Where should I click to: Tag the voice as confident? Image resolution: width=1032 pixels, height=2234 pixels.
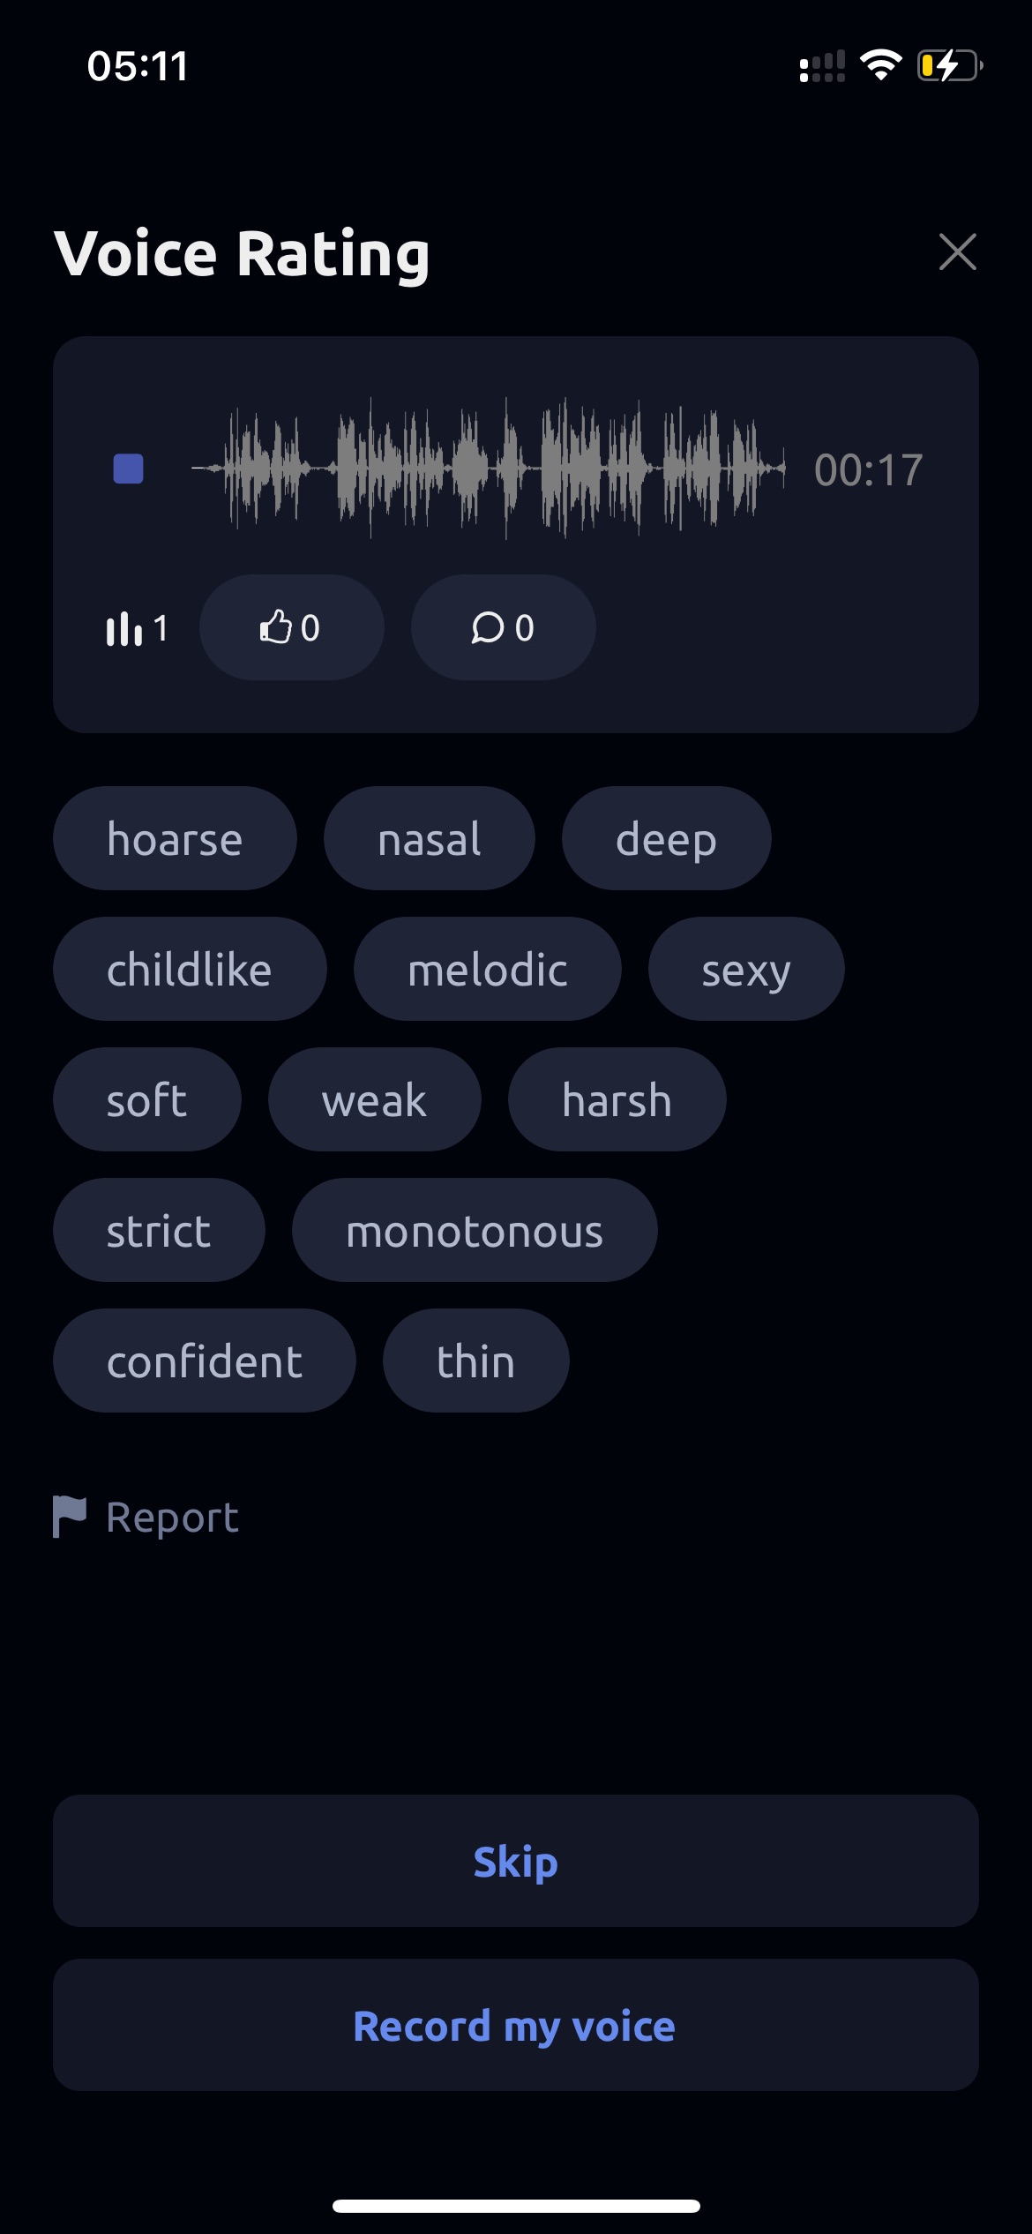point(205,1361)
